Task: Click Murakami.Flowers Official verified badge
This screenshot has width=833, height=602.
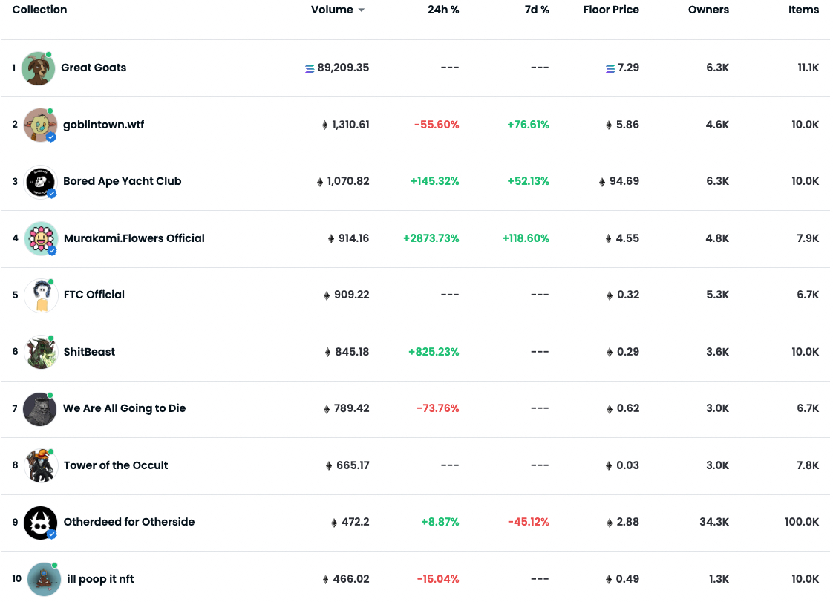Action: (52, 251)
